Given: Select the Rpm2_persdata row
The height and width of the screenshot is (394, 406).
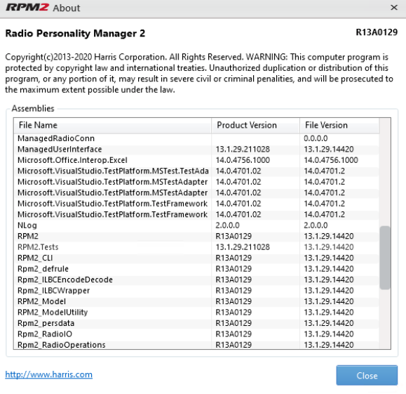Looking at the screenshot, I should pyautogui.click(x=196, y=324).
